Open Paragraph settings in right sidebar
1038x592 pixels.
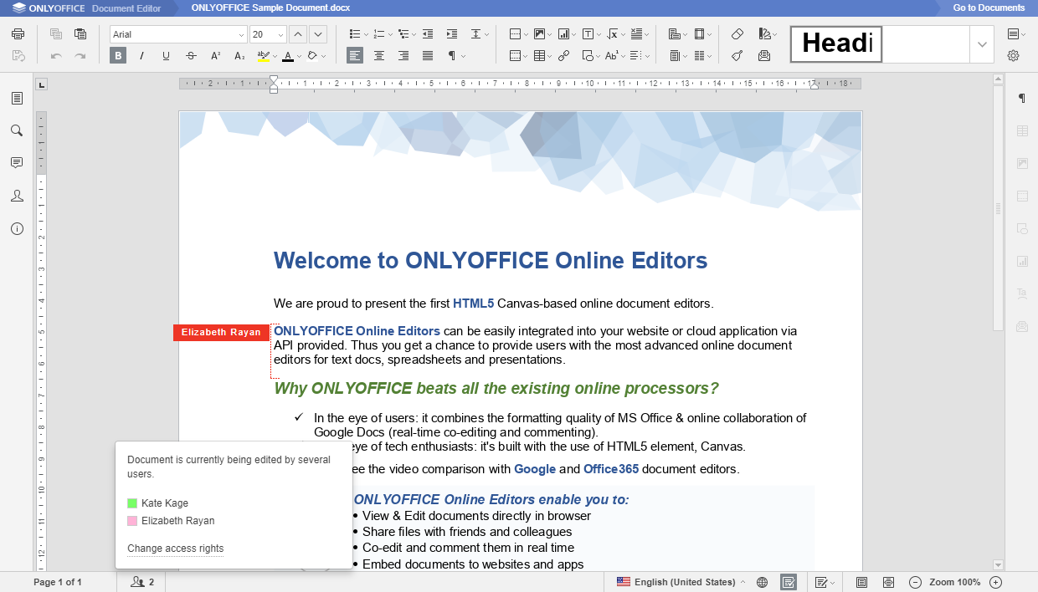(x=1021, y=98)
